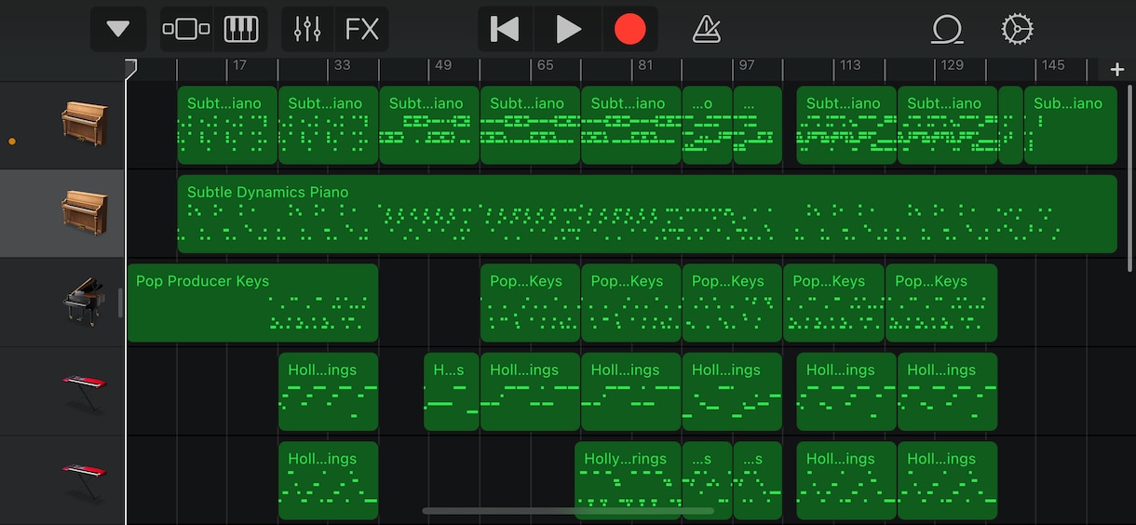Select the ...o region in top track
The width and height of the screenshot is (1136, 525).
708,126
